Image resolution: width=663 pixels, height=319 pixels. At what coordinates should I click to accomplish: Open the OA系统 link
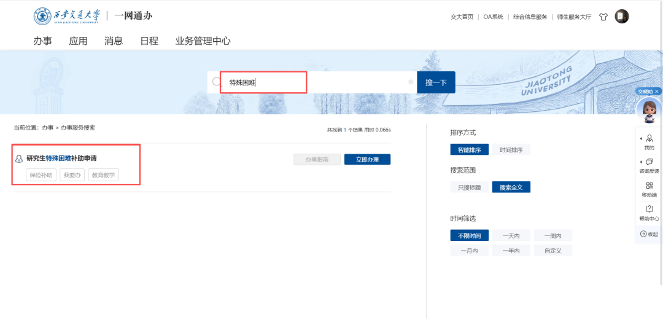tap(494, 17)
